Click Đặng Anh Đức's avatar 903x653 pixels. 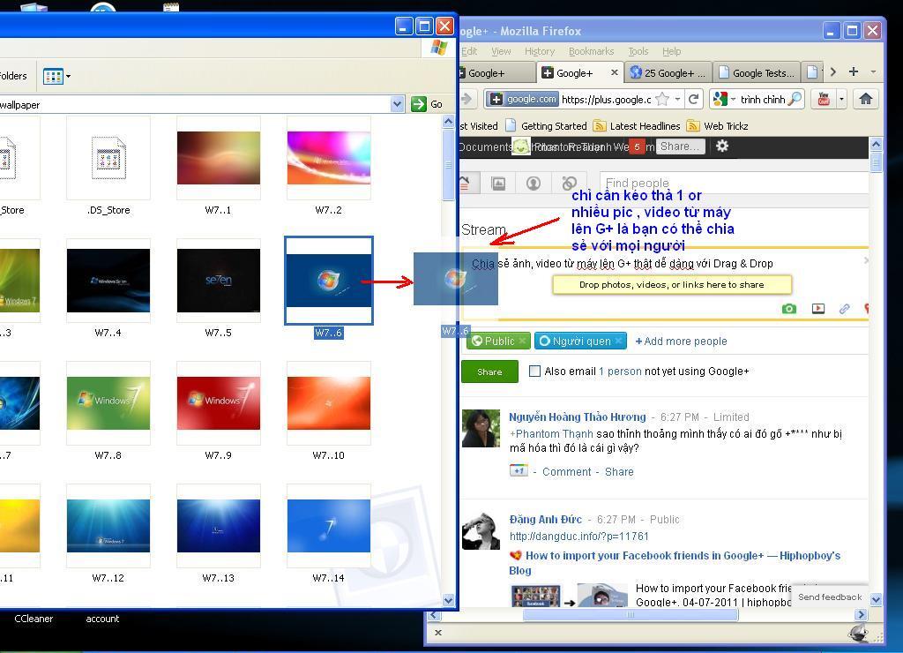pyautogui.click(x=481, y=530)
